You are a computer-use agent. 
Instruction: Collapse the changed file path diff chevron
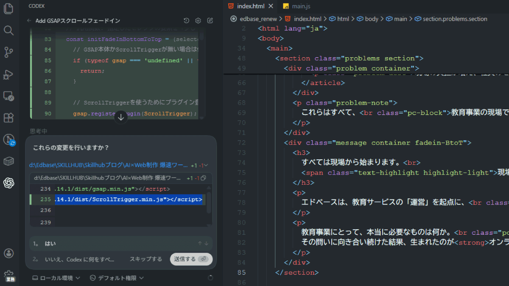(x=206, y=165)
